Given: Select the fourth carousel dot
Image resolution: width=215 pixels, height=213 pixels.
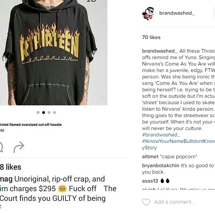Looking at the screenshot, I should click(54, 112).
